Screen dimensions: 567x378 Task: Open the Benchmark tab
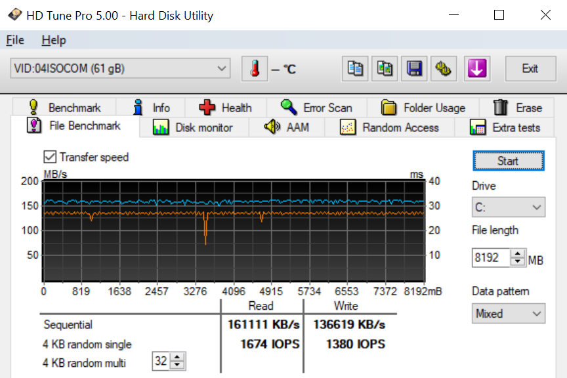click(64, 108)
